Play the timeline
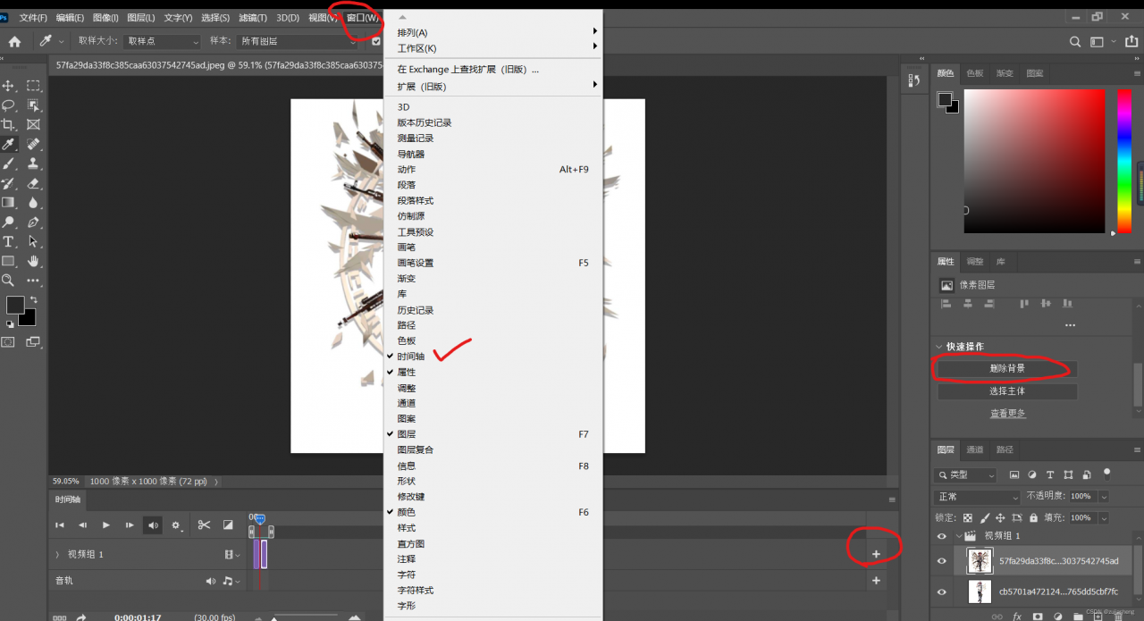The image size is (1144, 621). click(x=105, y=525)
